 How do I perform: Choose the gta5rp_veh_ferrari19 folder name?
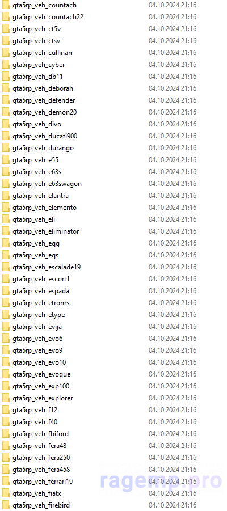pyautogui.click(x=43, y=482)
